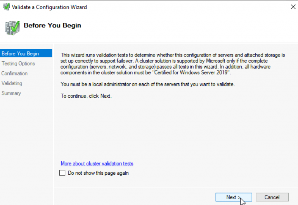Click the paragraph describing the validation tests

coord(173,61)
